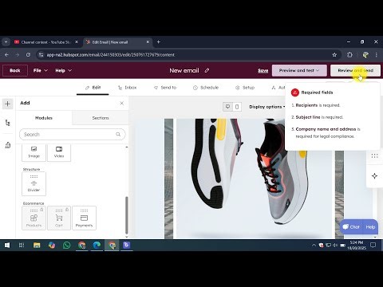The width and height of the screenshot is (383, 287).
Task: Open WhatsApp from the taskbar
Action: [67, 246]
